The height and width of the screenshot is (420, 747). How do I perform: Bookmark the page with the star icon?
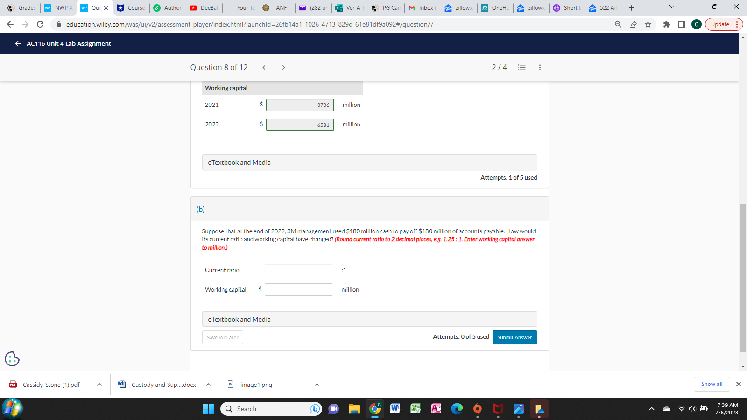648,24
